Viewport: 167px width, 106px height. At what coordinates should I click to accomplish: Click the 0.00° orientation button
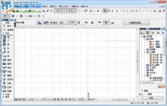[x=81, y=99]
